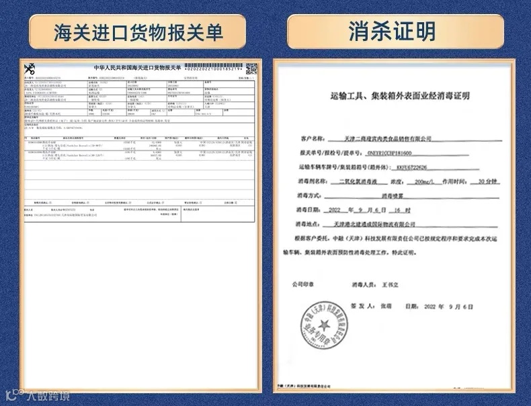Click the 报关单号/报检号/提单号 value

(x=389, y=153)
